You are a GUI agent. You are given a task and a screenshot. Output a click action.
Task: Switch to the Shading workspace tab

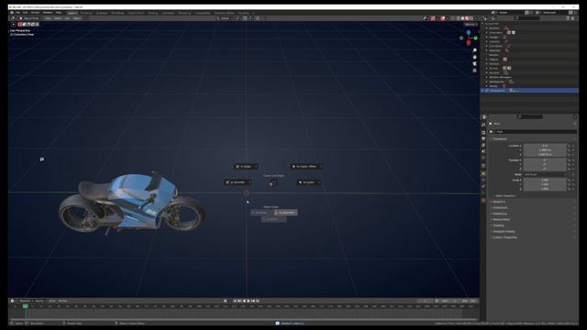tap(152, 13)
